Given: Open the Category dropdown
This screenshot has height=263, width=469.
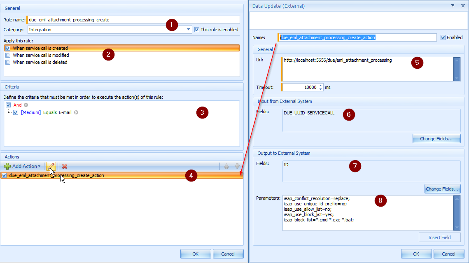Looking at the screenshot, I should (x=189, y=30).
